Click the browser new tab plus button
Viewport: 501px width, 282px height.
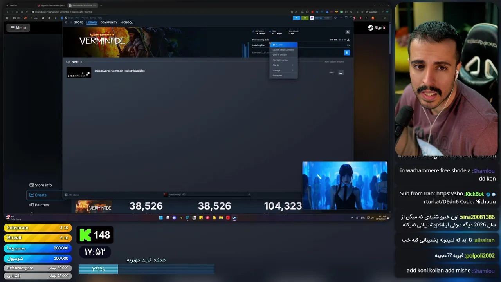(x=101, y=5)
